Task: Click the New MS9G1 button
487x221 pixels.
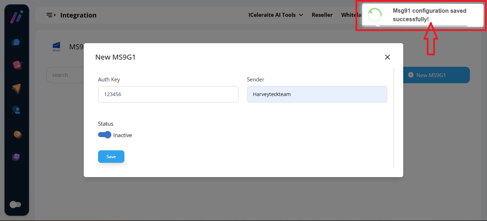Action: (x=436, y=75)
